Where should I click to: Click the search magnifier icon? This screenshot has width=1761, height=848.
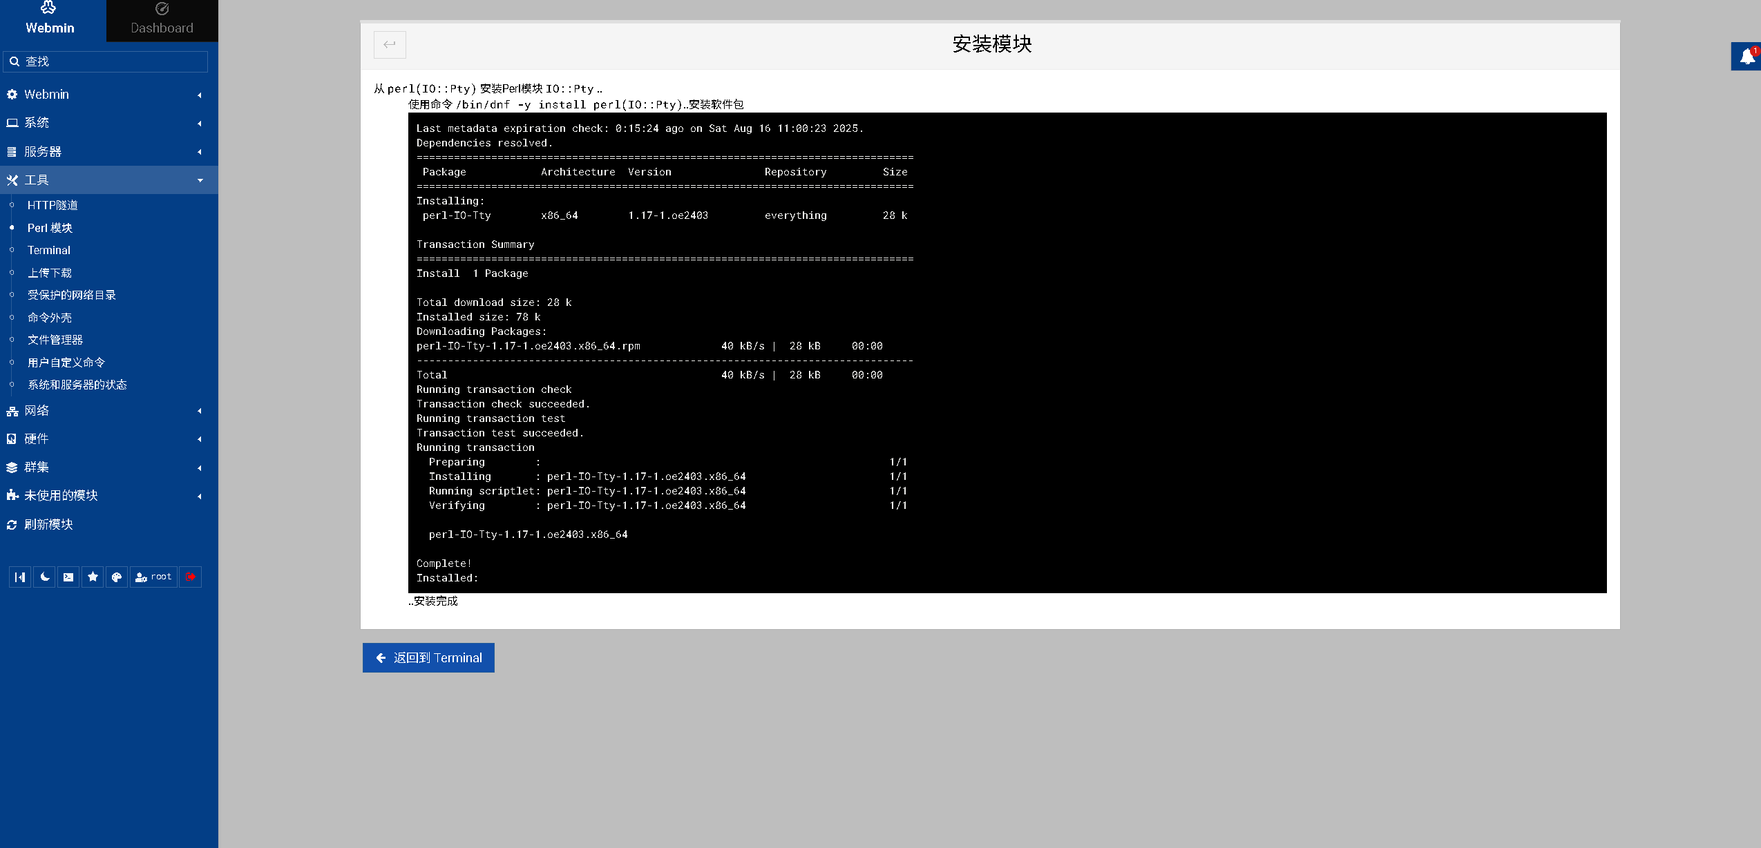[14, 61]
